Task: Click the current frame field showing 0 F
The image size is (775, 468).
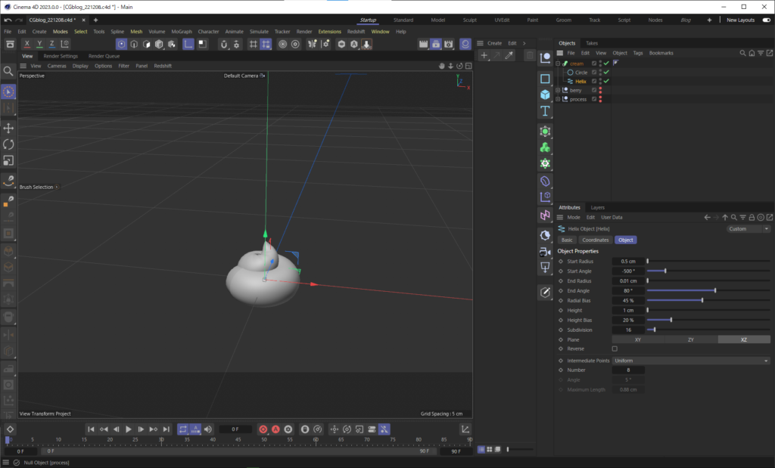Action: click(235, 429)
